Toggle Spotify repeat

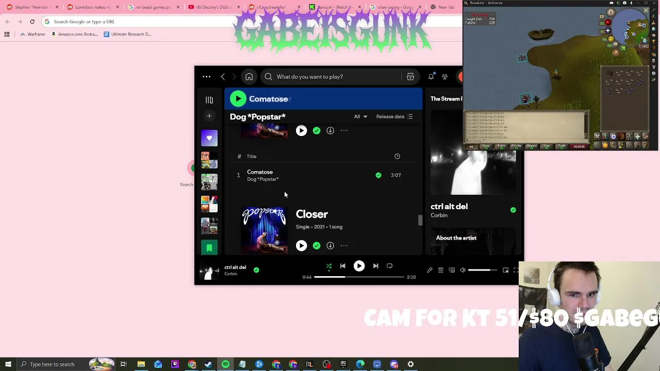click(x=390, y=266)
